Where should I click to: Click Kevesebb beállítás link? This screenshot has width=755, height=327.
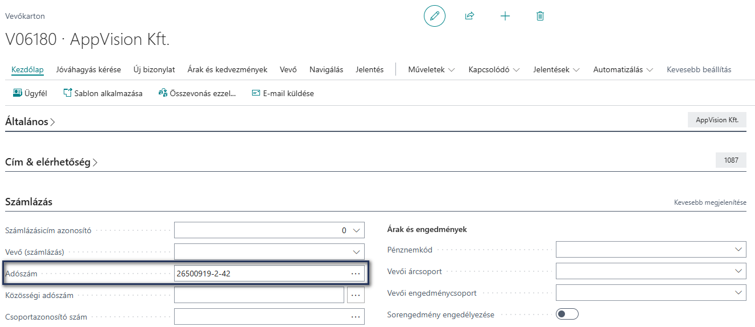coord(699,70)
